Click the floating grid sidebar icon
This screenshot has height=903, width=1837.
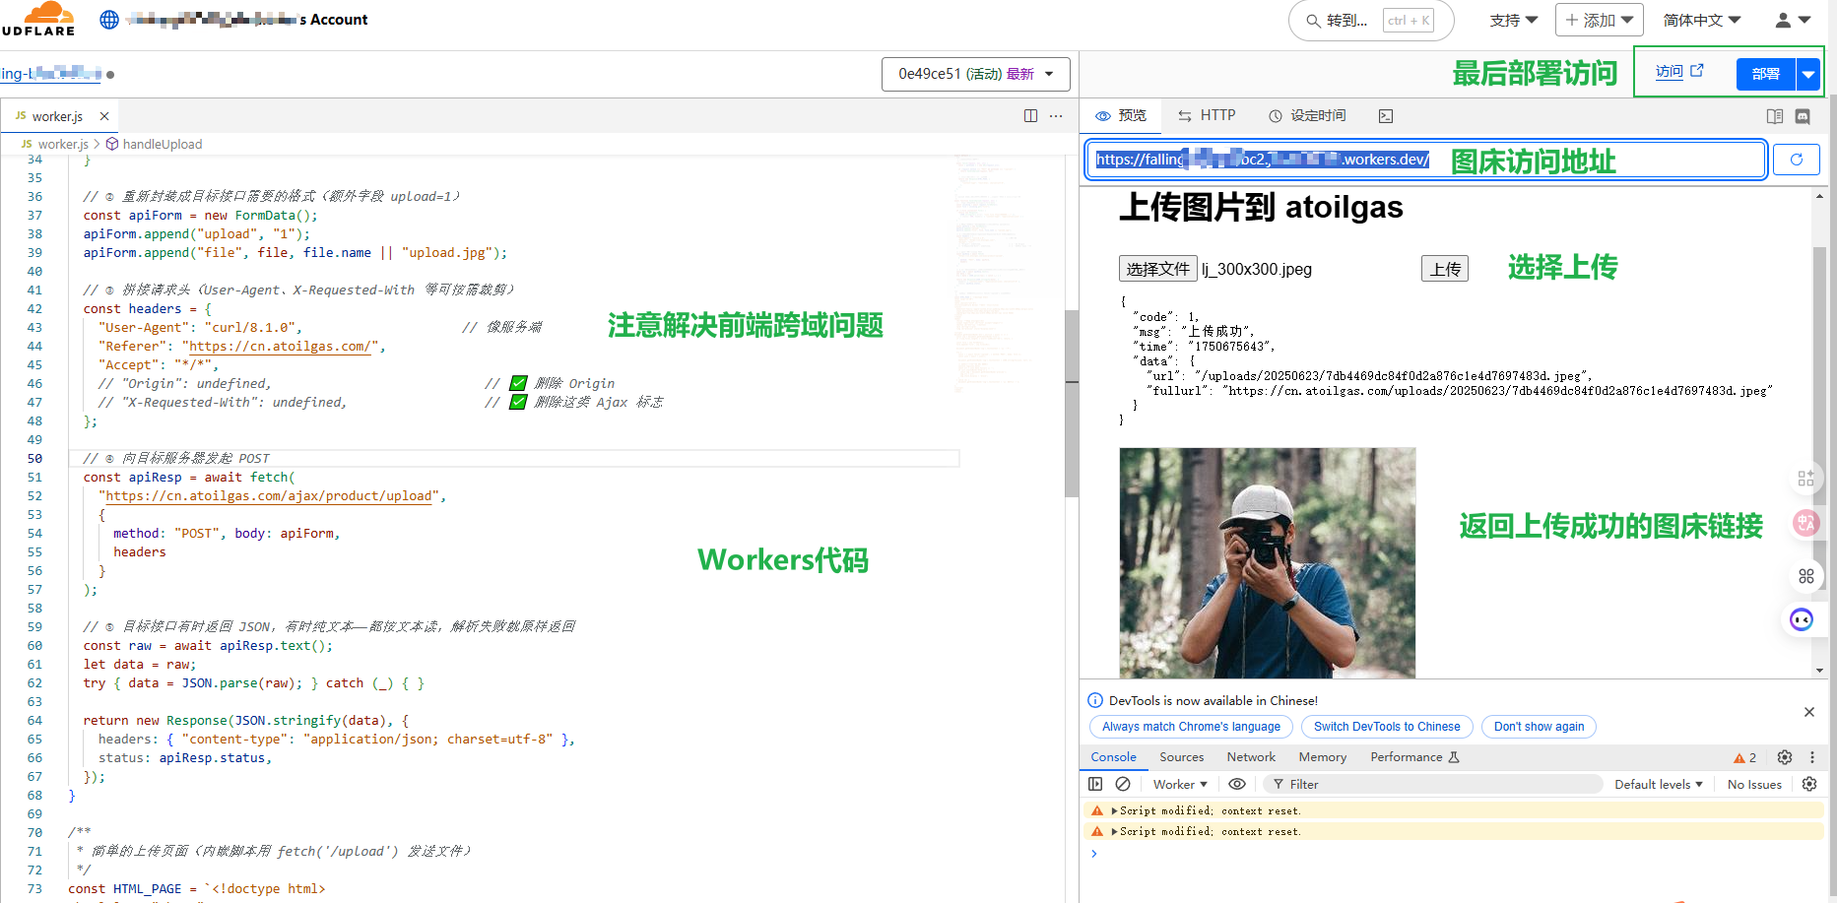1805,479
